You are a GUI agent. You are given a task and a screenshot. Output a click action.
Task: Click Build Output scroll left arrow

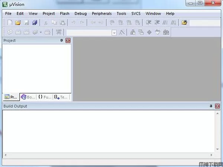pyautogui.click(x=6, y=155)
